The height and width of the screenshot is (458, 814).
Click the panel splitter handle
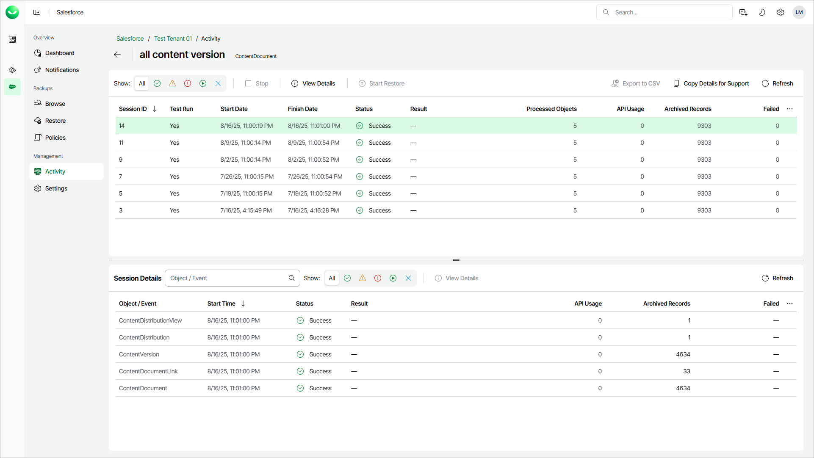456,260
